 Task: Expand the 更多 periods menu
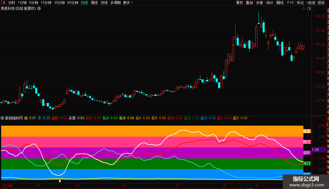tap(128, 3)
